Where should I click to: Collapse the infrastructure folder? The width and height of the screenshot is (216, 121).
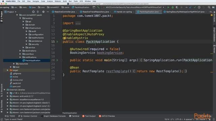tap(23, 28)
